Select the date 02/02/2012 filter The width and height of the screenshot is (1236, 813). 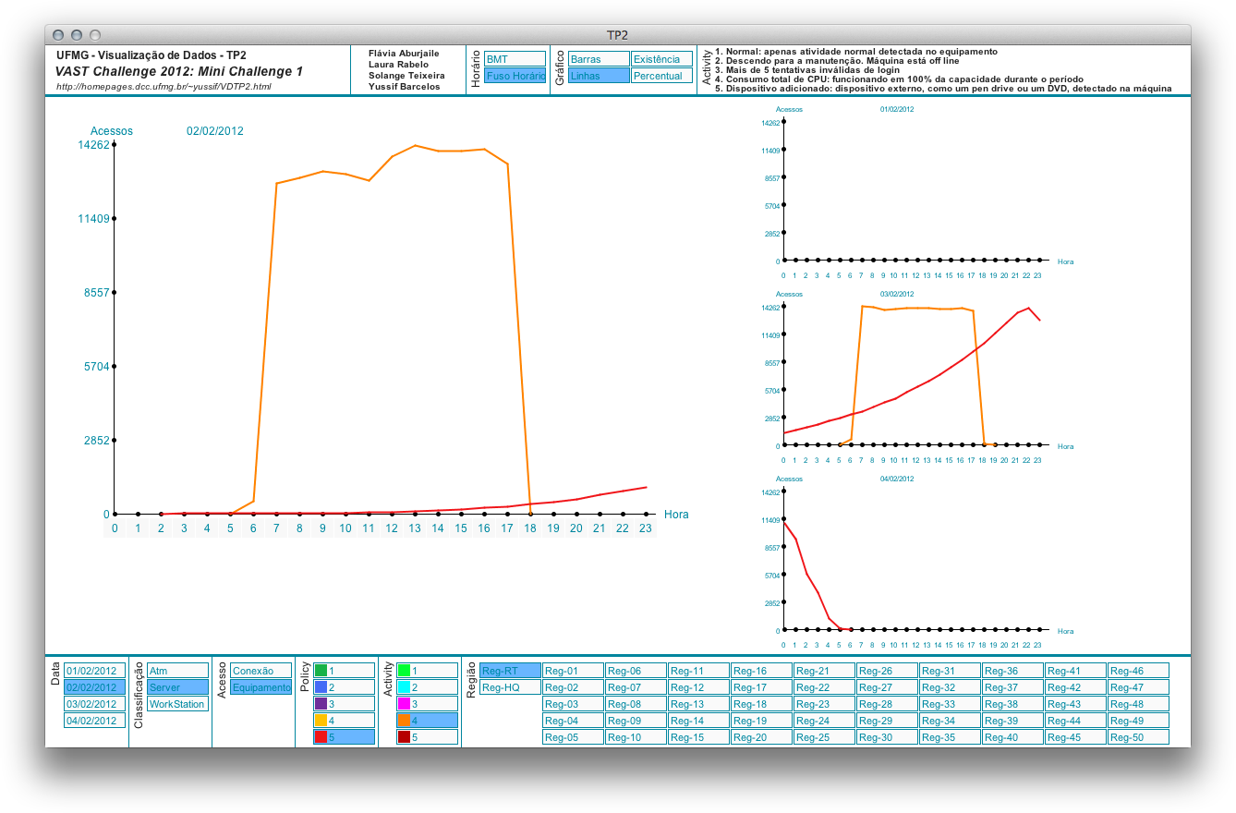(x=94, y=687)
